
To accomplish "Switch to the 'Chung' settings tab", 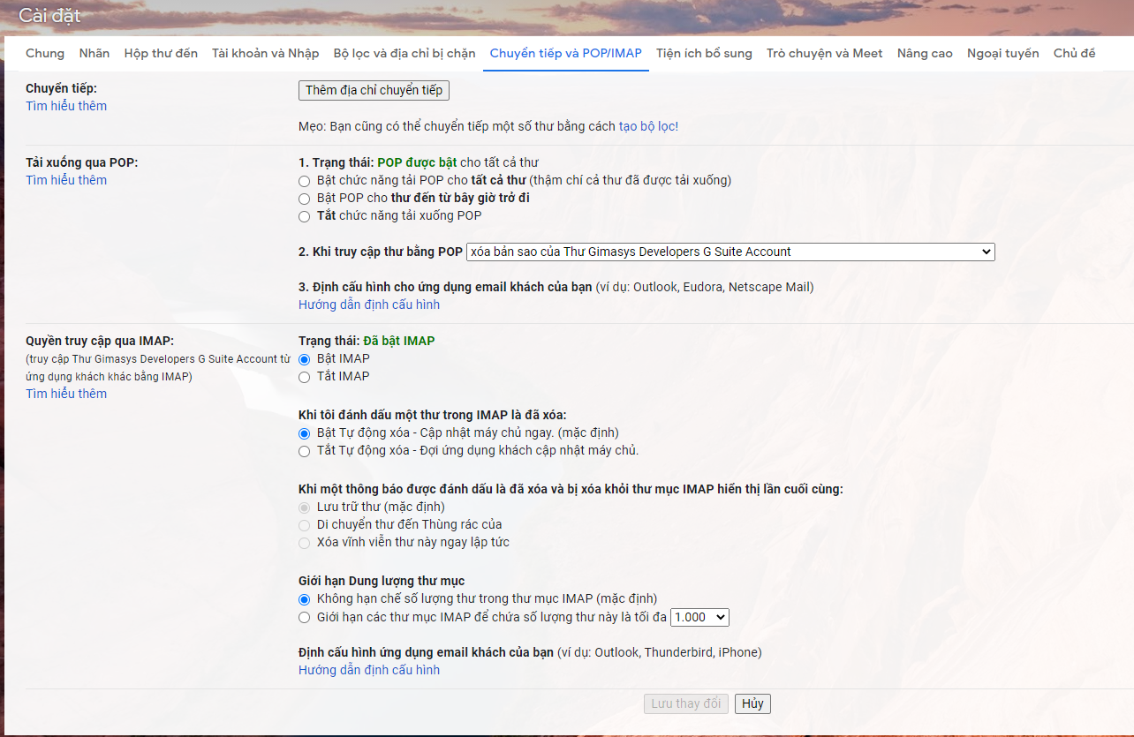I will click(x=45, y=53).
